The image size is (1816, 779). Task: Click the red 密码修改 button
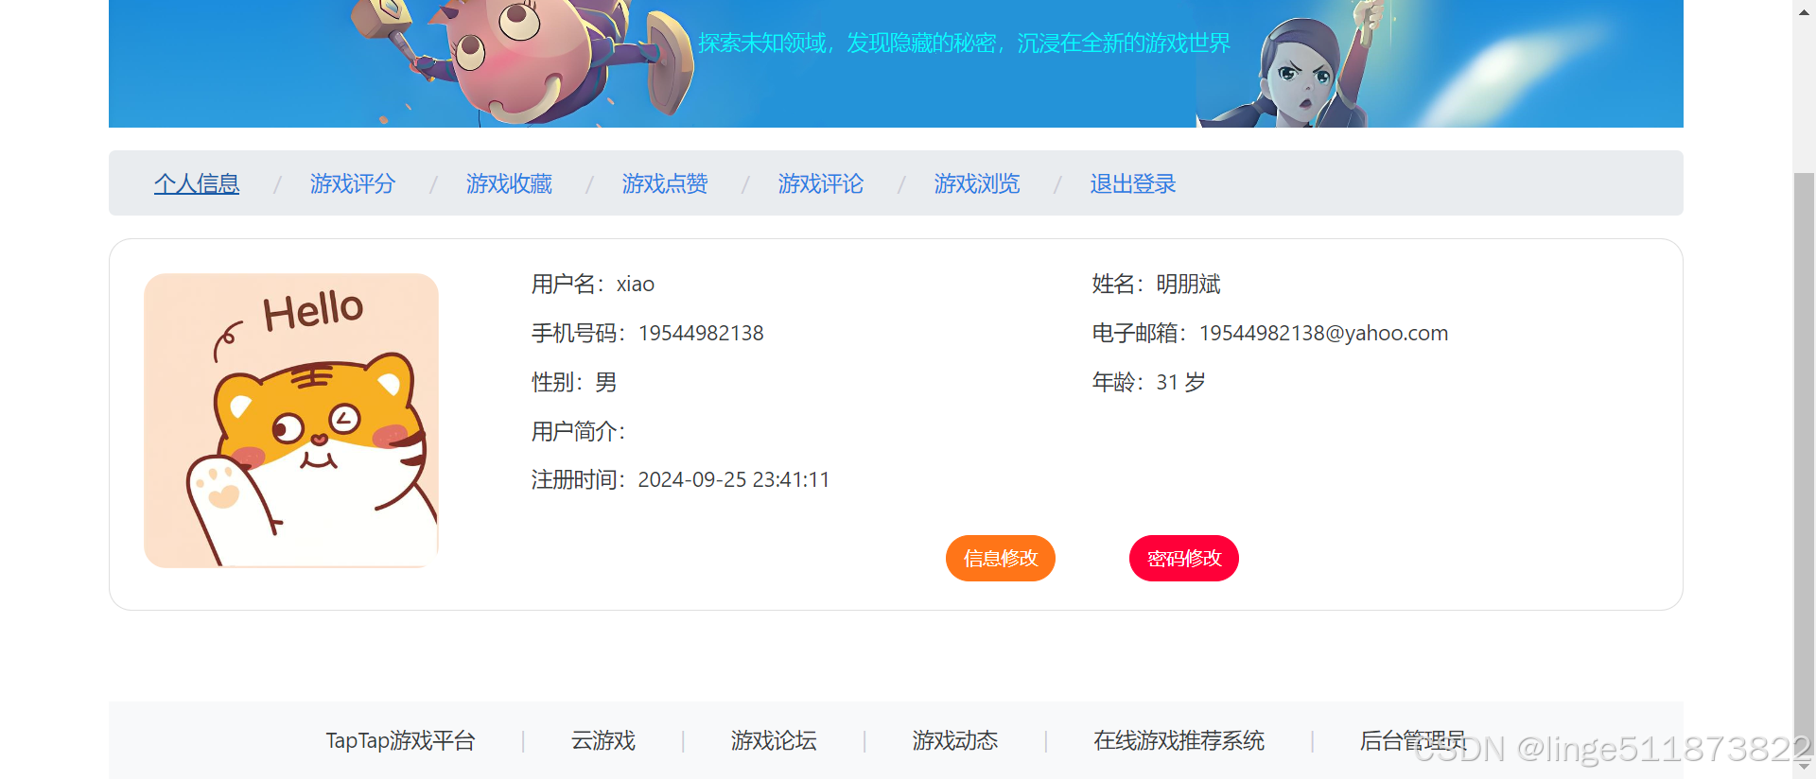(x=1184, y=558)
